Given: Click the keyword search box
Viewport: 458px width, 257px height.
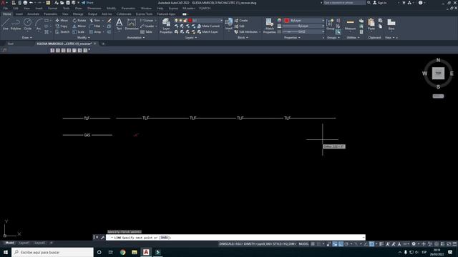Looking at the screenshot, I should 344,3.
